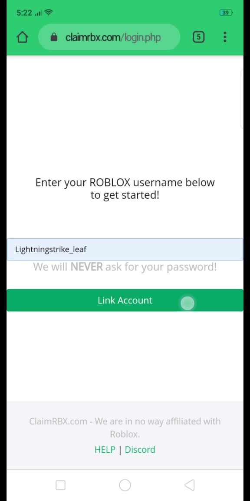Tap the Android back triangle button
Screen dimensions: 250x501
click(x=189, y=485)
